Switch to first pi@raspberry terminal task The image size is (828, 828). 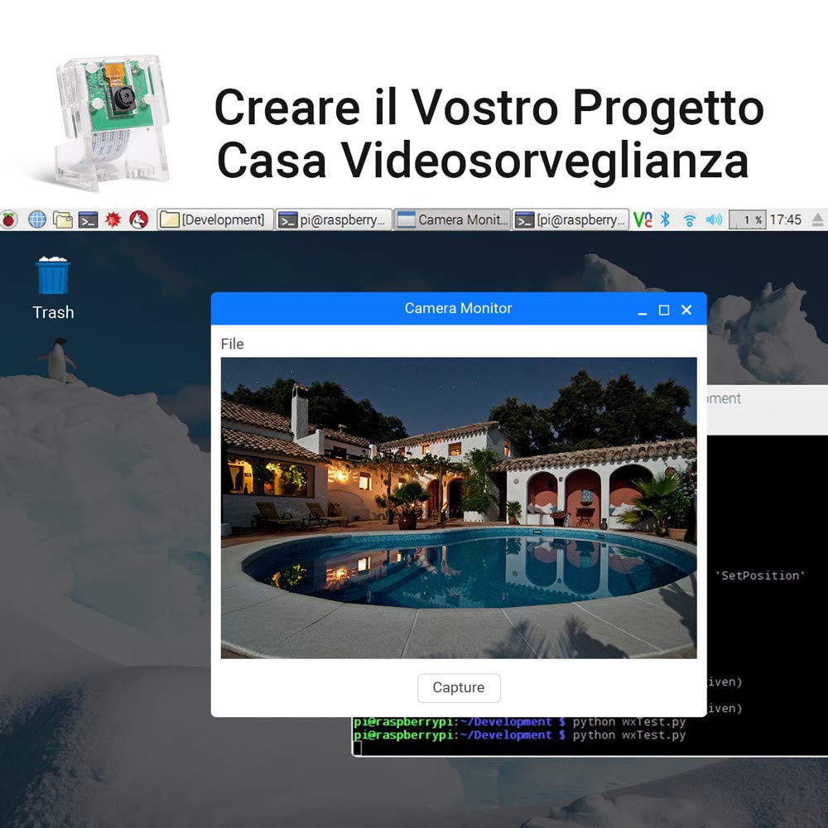(334, 219)
